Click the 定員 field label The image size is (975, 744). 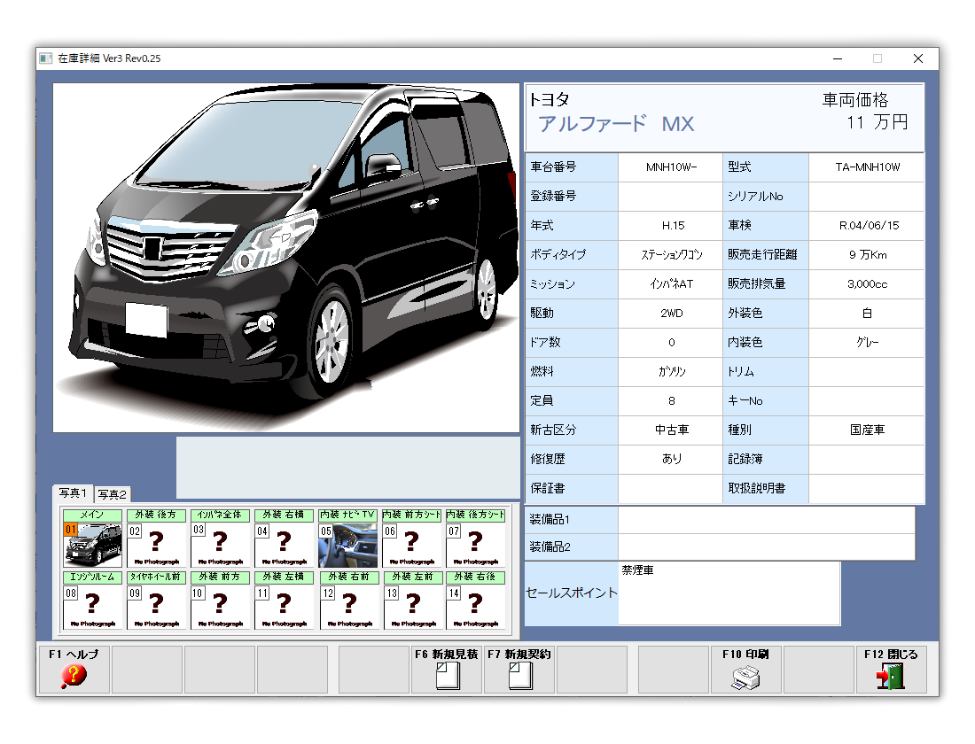coord(542,401)
